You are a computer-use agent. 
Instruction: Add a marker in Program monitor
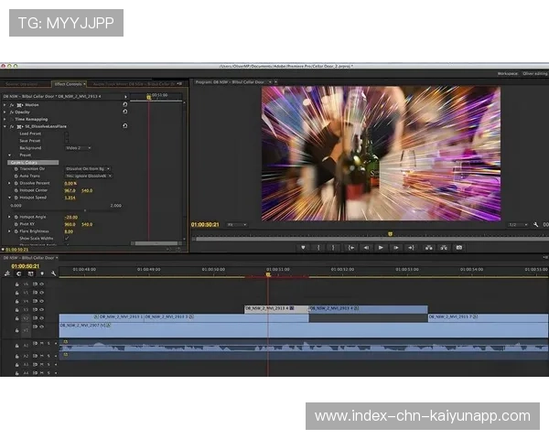[x=303, y=247]
